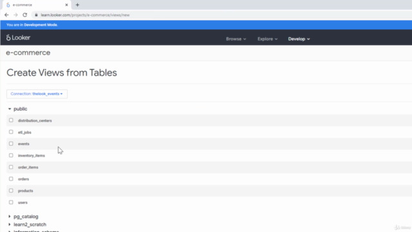Click the learn2_scratch schema label

click(30, 225)
